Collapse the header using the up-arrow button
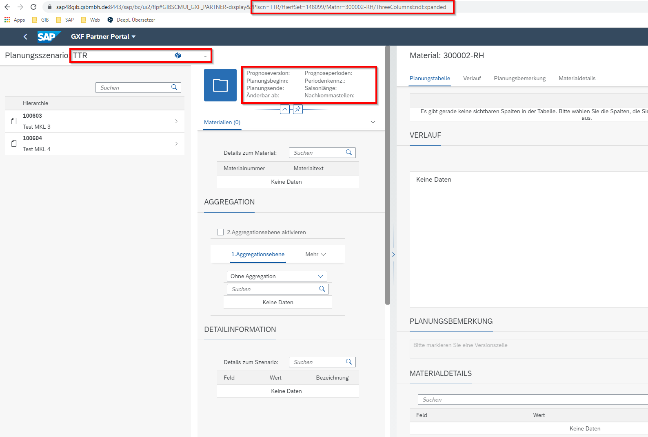648x437 pixels. coord(285,109)
